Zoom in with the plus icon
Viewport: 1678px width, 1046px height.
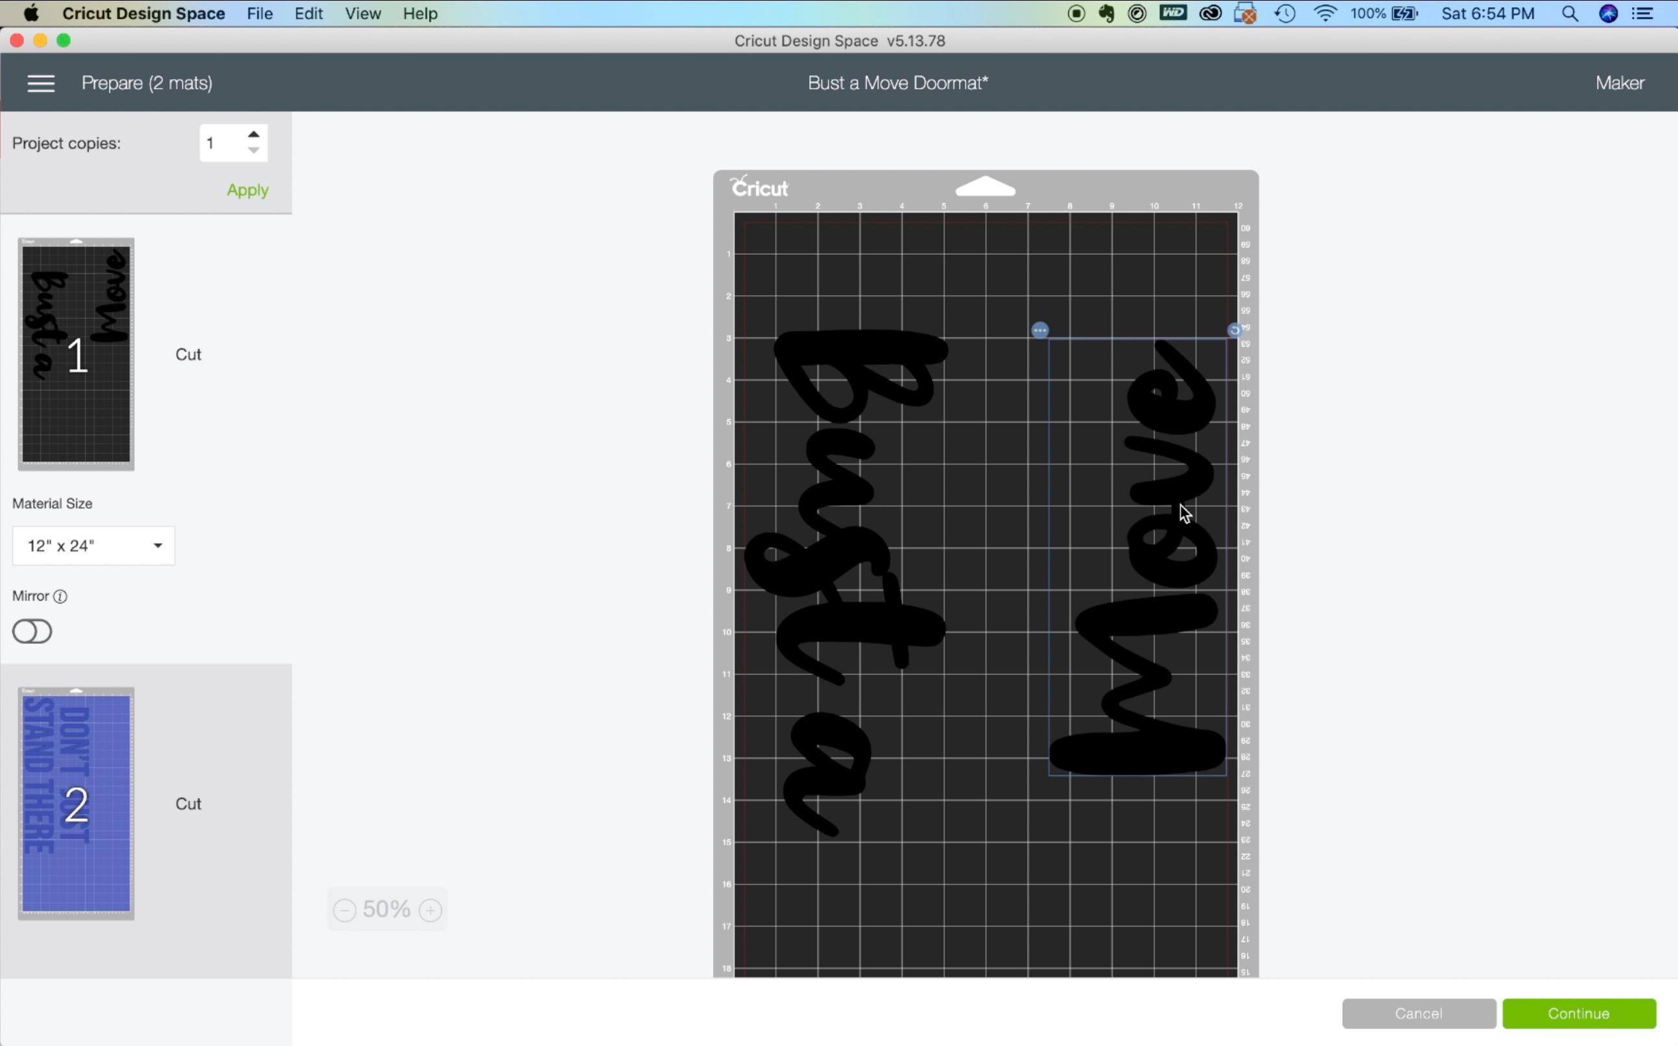pyautogui.click(x=431, y=910)
